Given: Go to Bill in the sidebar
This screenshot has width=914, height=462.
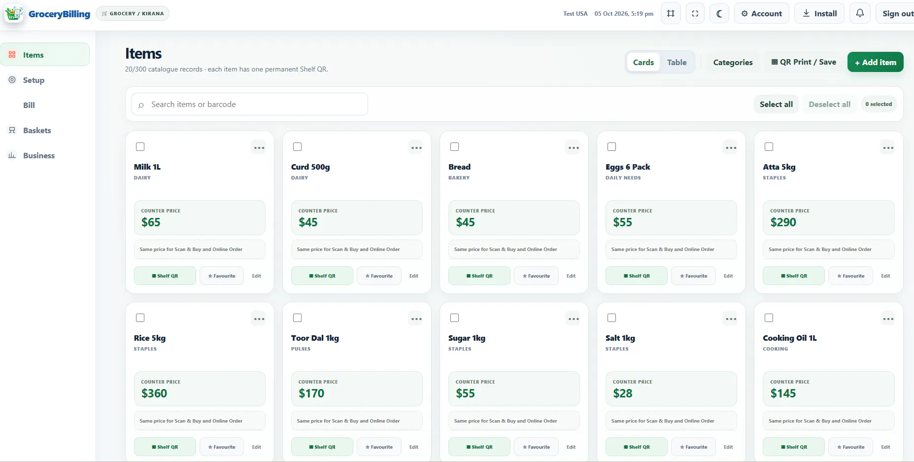Looking at the screenshot, I should tap(44, 105).
